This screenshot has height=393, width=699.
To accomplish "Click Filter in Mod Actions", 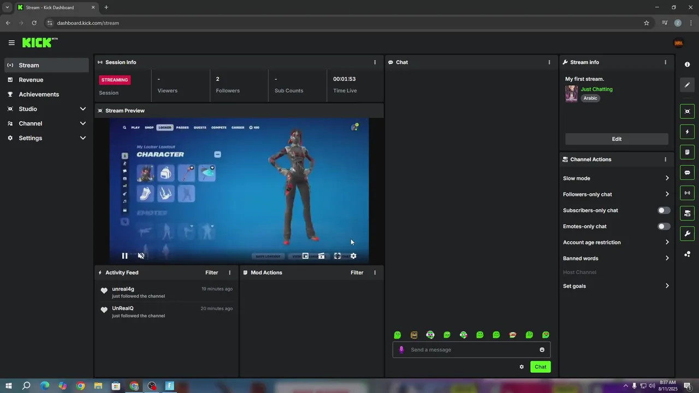I will pos(357,272).
